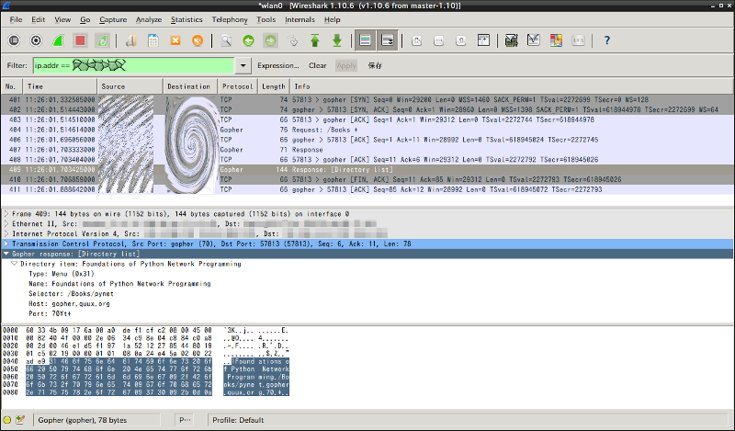Toggle packet list colorization

[x=365, y=40]
